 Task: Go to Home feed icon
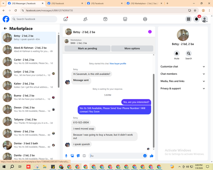66,19
